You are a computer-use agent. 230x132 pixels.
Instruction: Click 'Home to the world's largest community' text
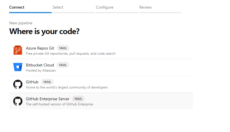click(x=67, y=87)
